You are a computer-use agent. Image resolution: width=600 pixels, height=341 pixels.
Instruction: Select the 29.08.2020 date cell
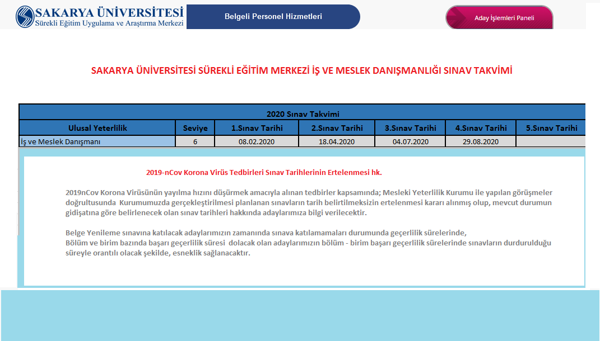coord(481,141)
